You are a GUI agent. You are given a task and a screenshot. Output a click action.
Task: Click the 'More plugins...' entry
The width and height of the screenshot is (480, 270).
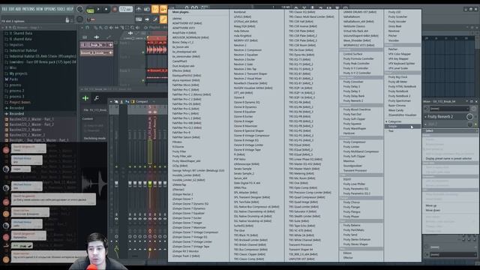pos(180,12)
